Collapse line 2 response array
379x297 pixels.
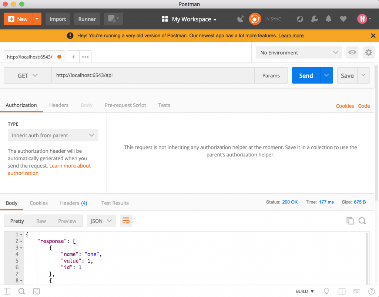coord(21,241)
